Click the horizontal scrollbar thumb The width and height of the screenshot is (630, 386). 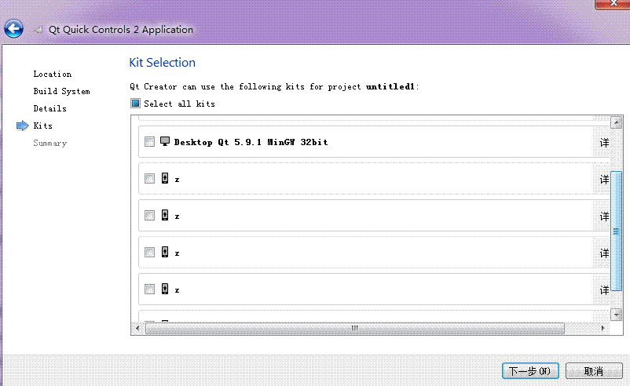pyautogui.click(x=355, y=328)
